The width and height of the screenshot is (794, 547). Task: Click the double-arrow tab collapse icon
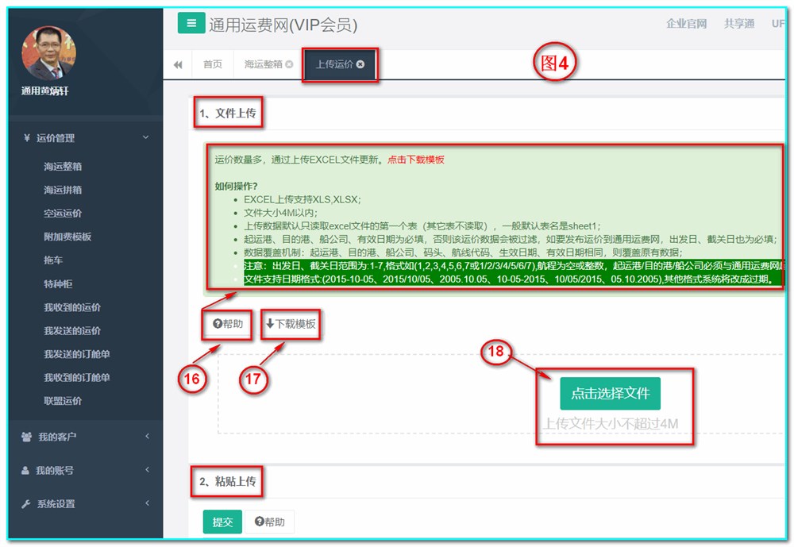179,64
